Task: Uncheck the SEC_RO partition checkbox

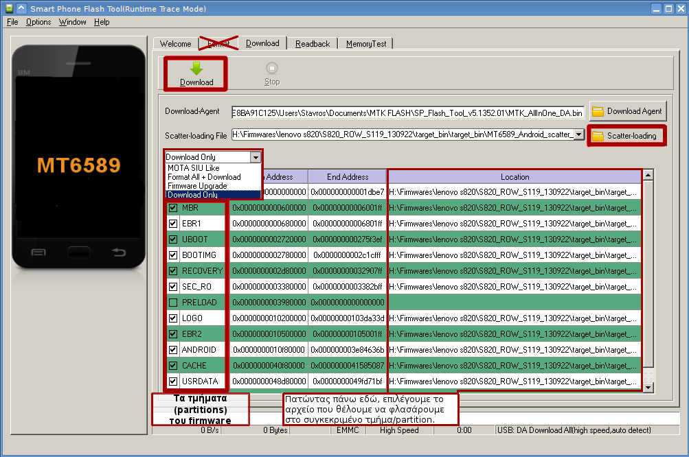Action: tap(173, 287)
